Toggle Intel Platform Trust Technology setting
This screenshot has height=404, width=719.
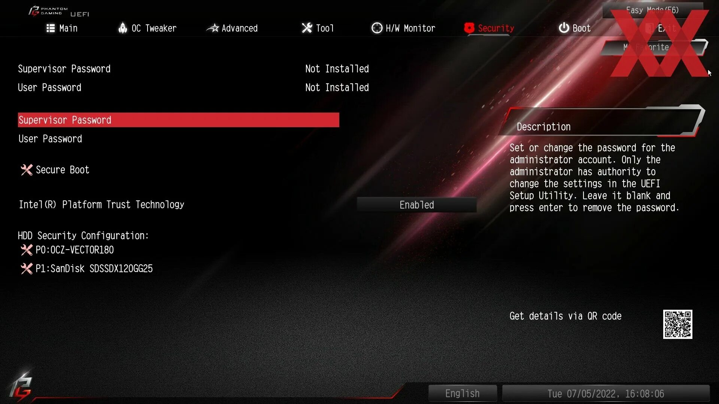417,204
